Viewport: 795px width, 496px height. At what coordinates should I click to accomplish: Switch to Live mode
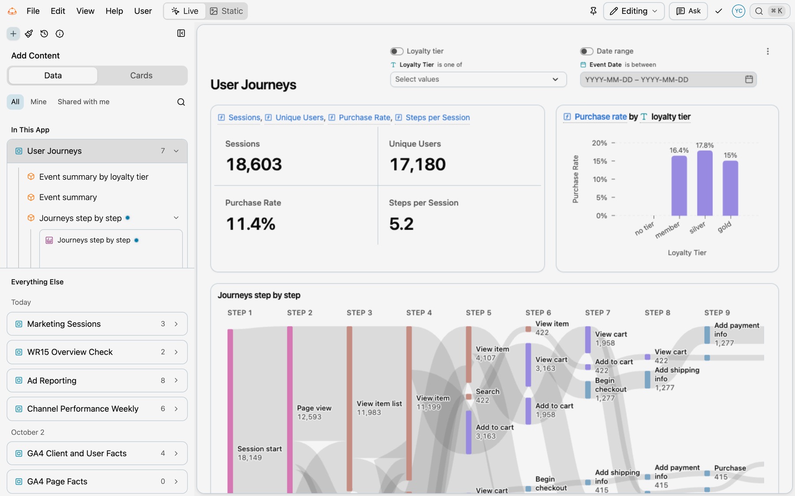coord(185,11)
